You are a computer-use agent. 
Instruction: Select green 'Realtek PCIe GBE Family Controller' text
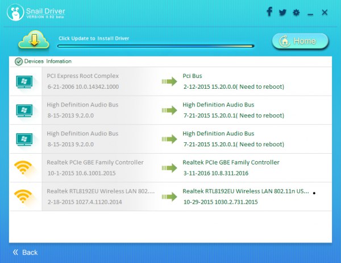pos(231,163)
